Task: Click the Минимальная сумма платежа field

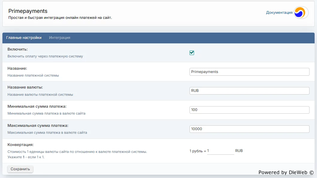Action: [249, 110]
